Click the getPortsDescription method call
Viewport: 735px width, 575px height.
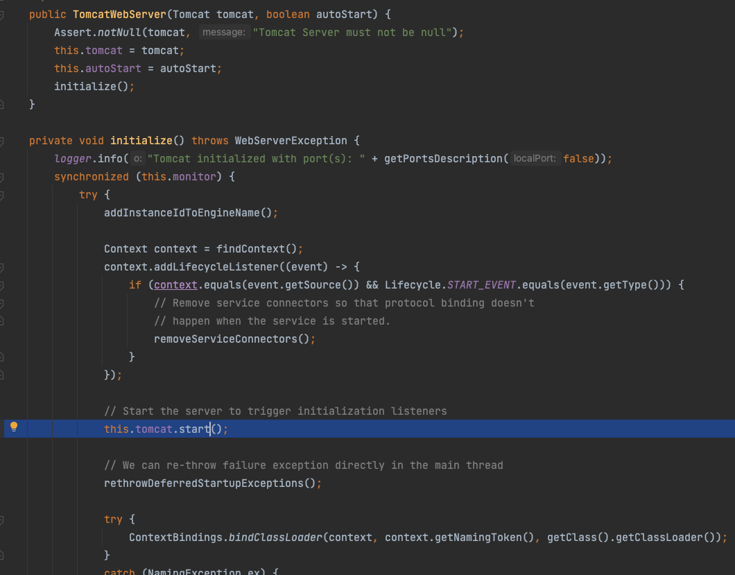pyautogui.click(x=444, y=159)
